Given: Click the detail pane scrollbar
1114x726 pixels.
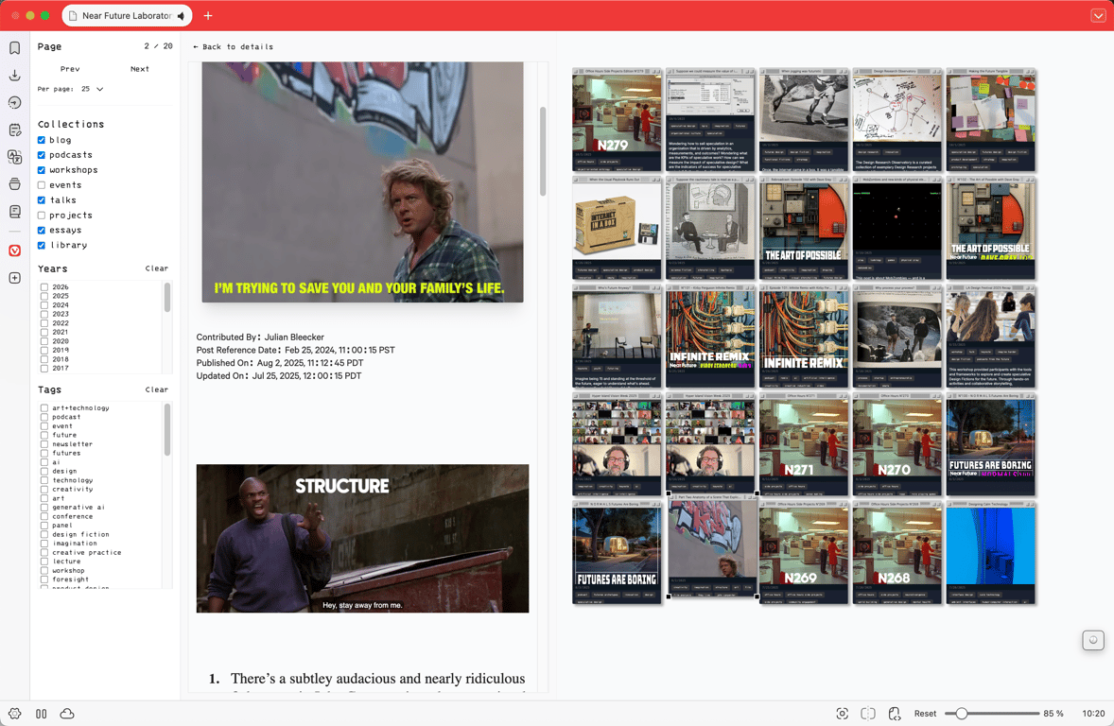Looking at the screenshot, I should point(543,151).
